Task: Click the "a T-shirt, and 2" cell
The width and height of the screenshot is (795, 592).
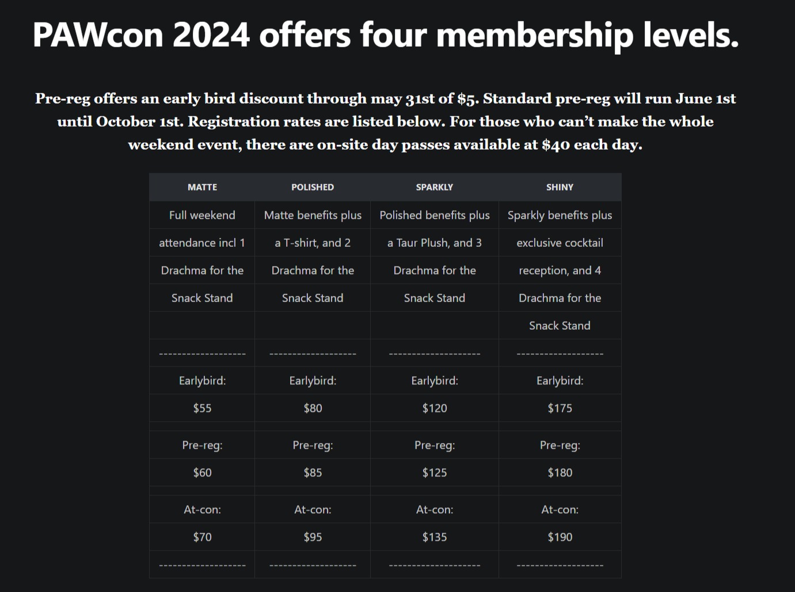Action: click(313, 243)
